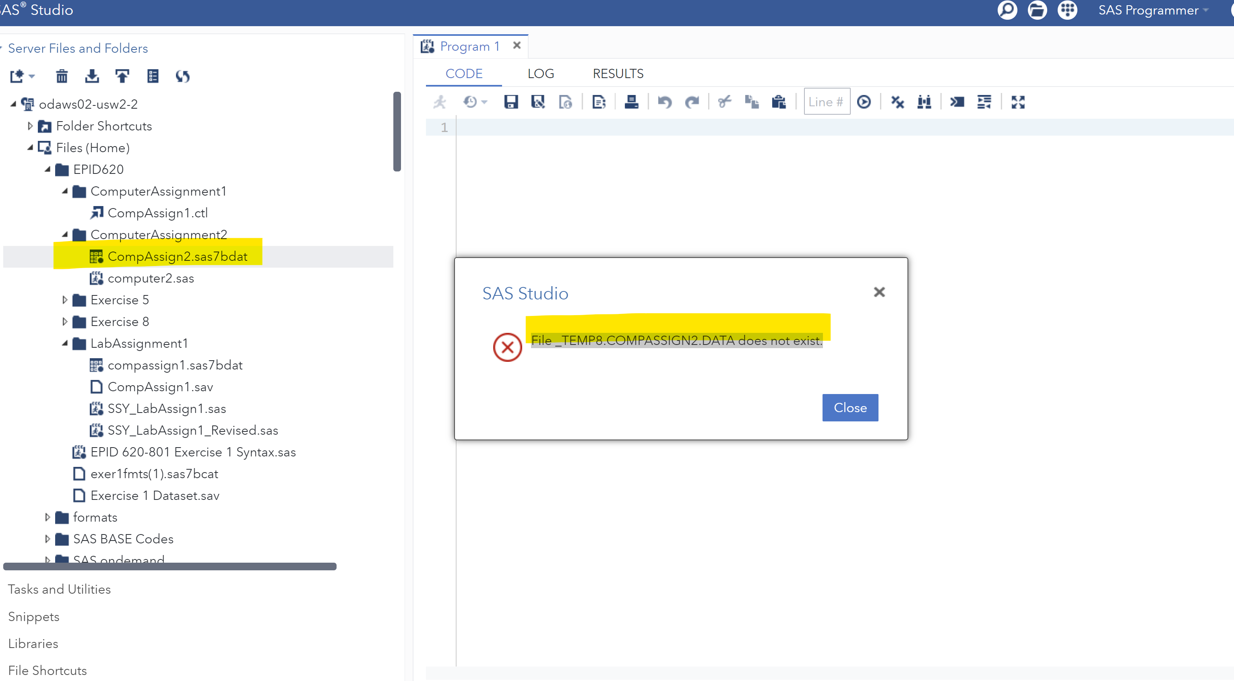
Task: Click the Redo arrow in code toolbar
Action: click(x=692, y=102)
